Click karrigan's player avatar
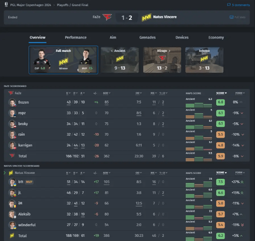This screenshot has width=255, height=241. pos(12,145)
